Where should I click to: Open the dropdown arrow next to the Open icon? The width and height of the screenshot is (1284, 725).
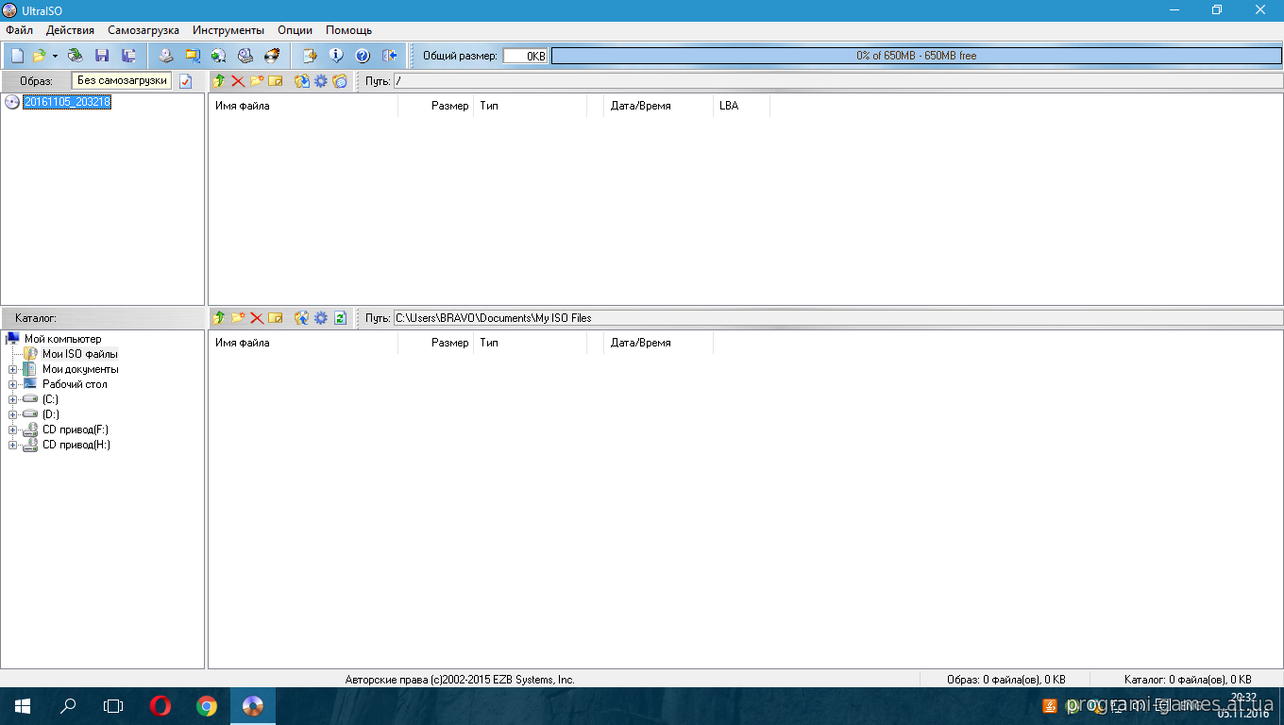(55, 56)
